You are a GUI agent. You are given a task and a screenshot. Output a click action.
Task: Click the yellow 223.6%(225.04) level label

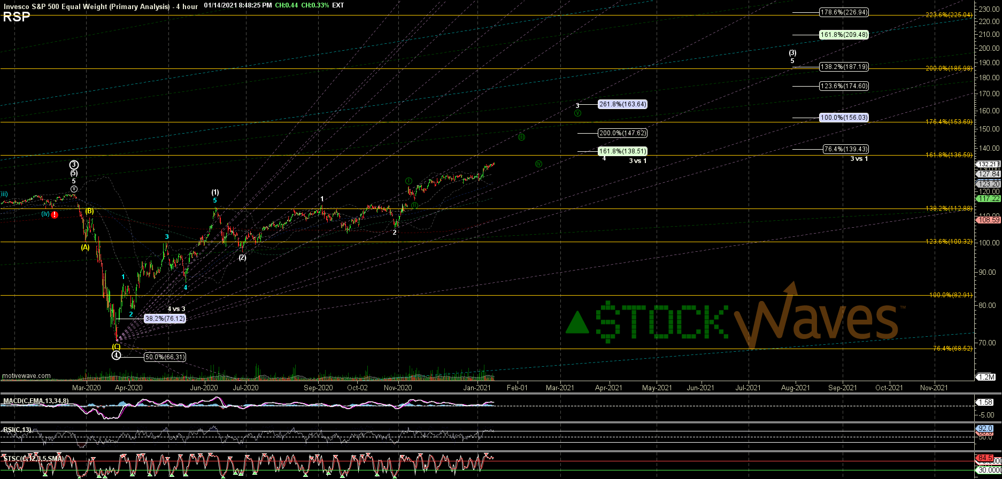coord(949,15)
